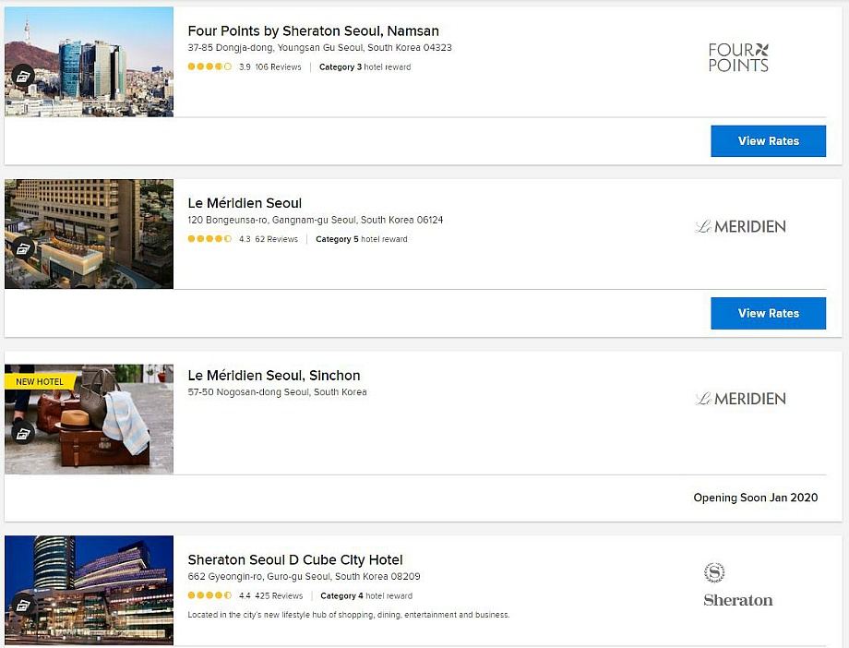This screenshot has width=849, height=648.
Task: Open gallery icon on Le Méridien Sinchon image
Action: [x=23, y=433]
